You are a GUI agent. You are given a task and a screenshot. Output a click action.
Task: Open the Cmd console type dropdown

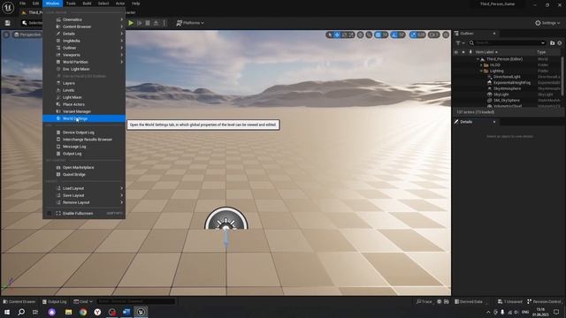pos(83,301)
